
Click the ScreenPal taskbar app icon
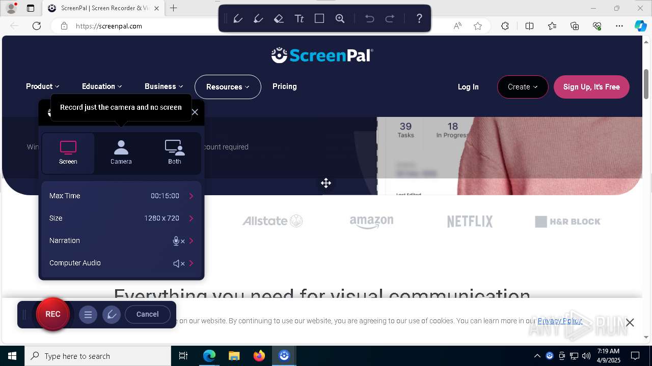pos(284,356)
